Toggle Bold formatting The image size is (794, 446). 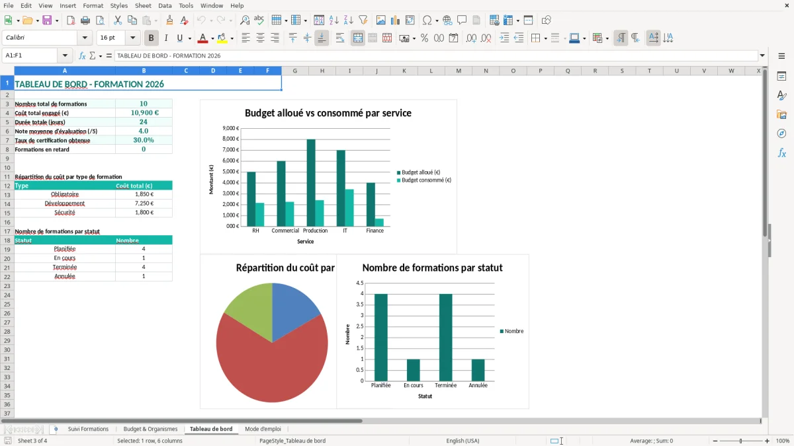(152, 38)
